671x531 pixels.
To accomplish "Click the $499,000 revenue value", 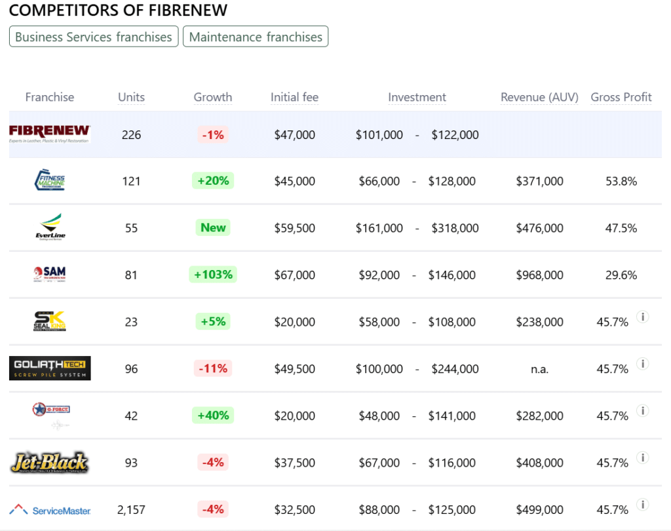I will (539, 509).
